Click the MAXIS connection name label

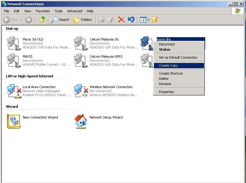point(28,56)
